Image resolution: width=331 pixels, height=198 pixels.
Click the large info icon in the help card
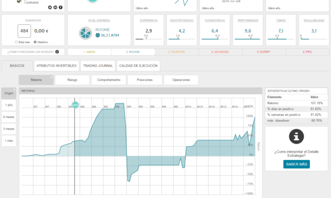(x=296, y=136)
